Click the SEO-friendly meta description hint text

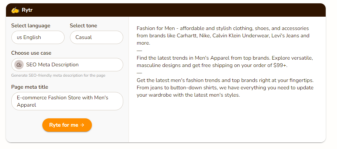coord(58,75)
